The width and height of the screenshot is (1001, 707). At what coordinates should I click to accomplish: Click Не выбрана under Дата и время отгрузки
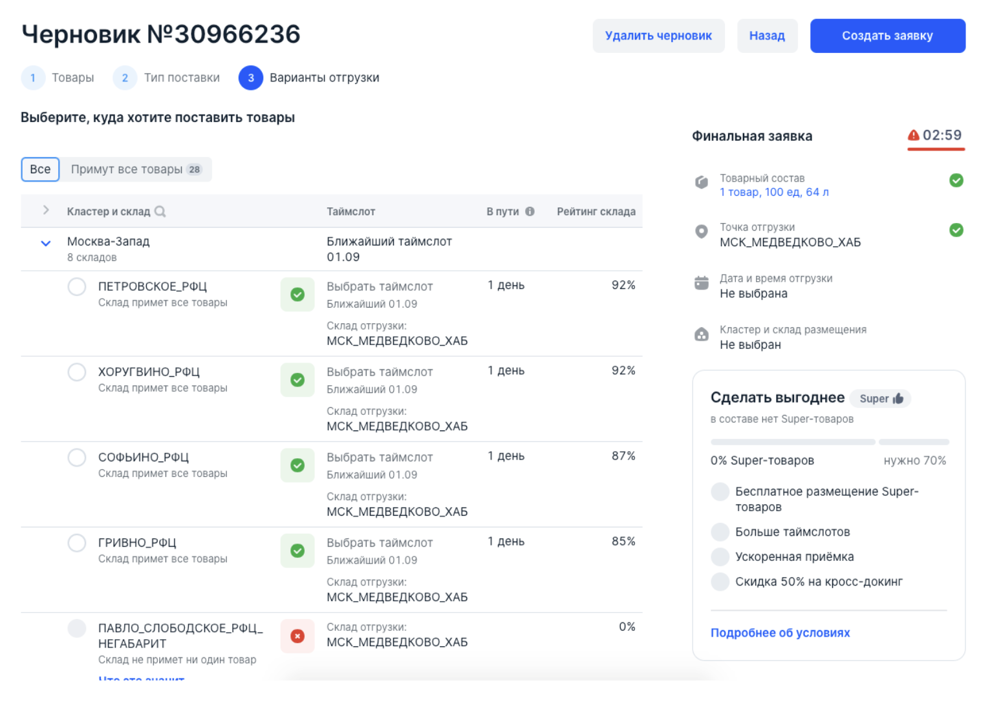click(x=753, y=293)
